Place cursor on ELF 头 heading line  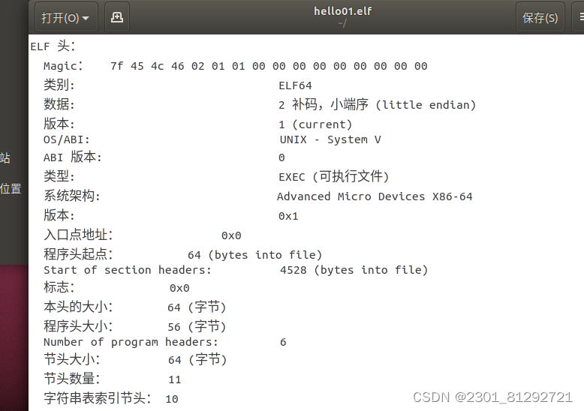(53, 46)
